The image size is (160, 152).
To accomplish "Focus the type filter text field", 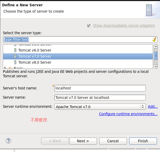I will 80,39.
